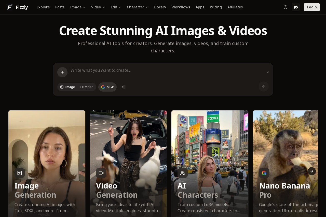Open the Explore page
Image resolution: width=326 pixels, height=217 pixels.
[x=43, y=7]
